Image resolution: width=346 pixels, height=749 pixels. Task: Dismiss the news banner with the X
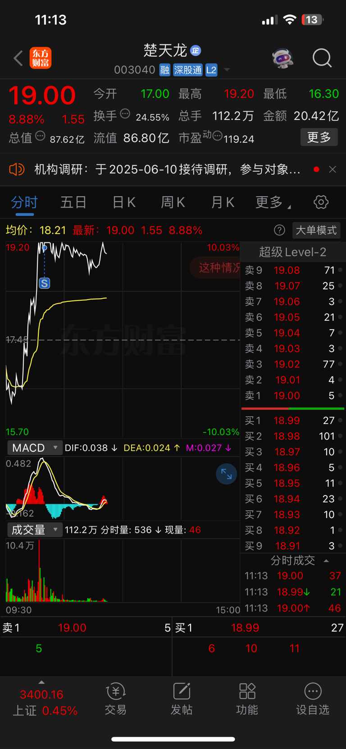(x=332, y=169)
